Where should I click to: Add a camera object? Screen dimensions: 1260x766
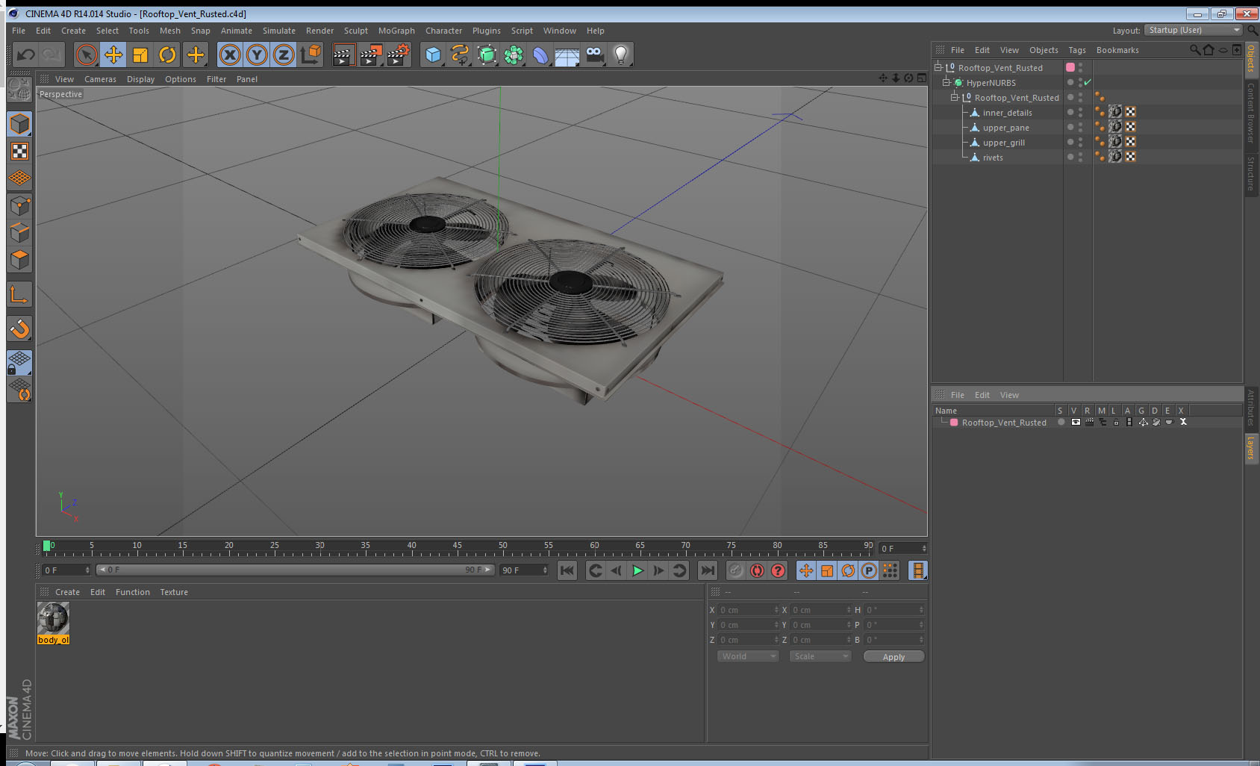pyautogui.click(x=594, y=55)
